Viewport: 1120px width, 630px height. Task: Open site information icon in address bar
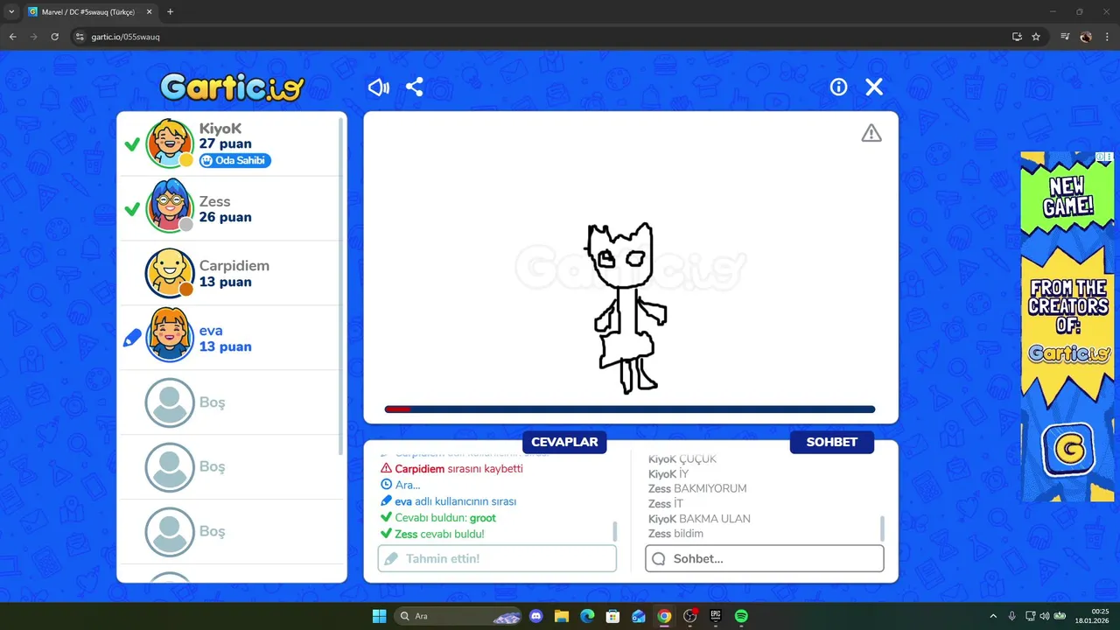point(80,37)
